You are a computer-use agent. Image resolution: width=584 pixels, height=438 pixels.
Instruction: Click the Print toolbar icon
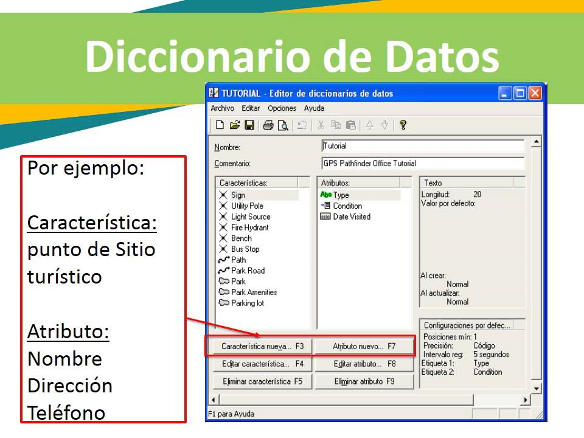[x=268, y=125]
